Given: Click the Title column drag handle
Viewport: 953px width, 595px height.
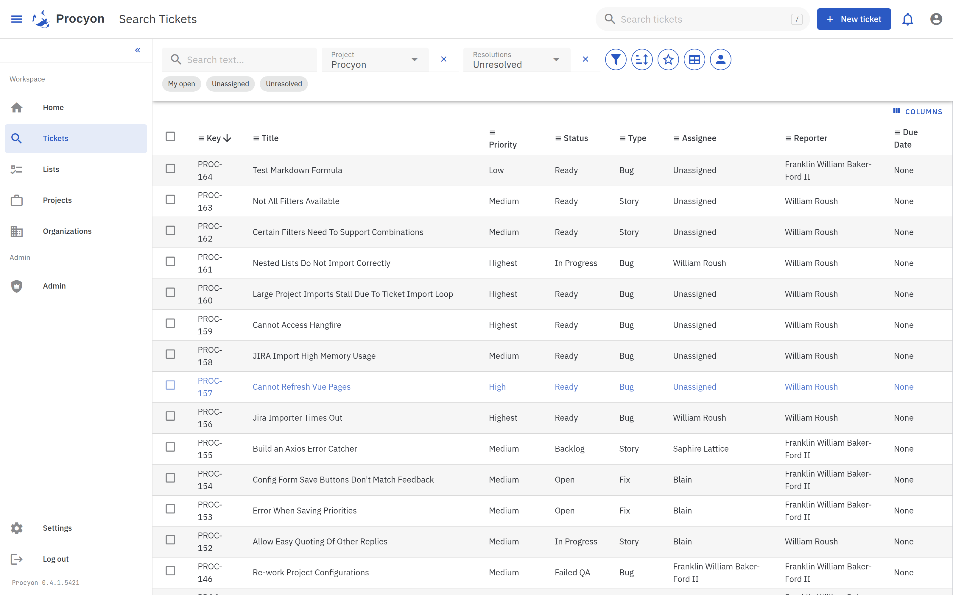Looking at the screenshot, I should point(256,138).
